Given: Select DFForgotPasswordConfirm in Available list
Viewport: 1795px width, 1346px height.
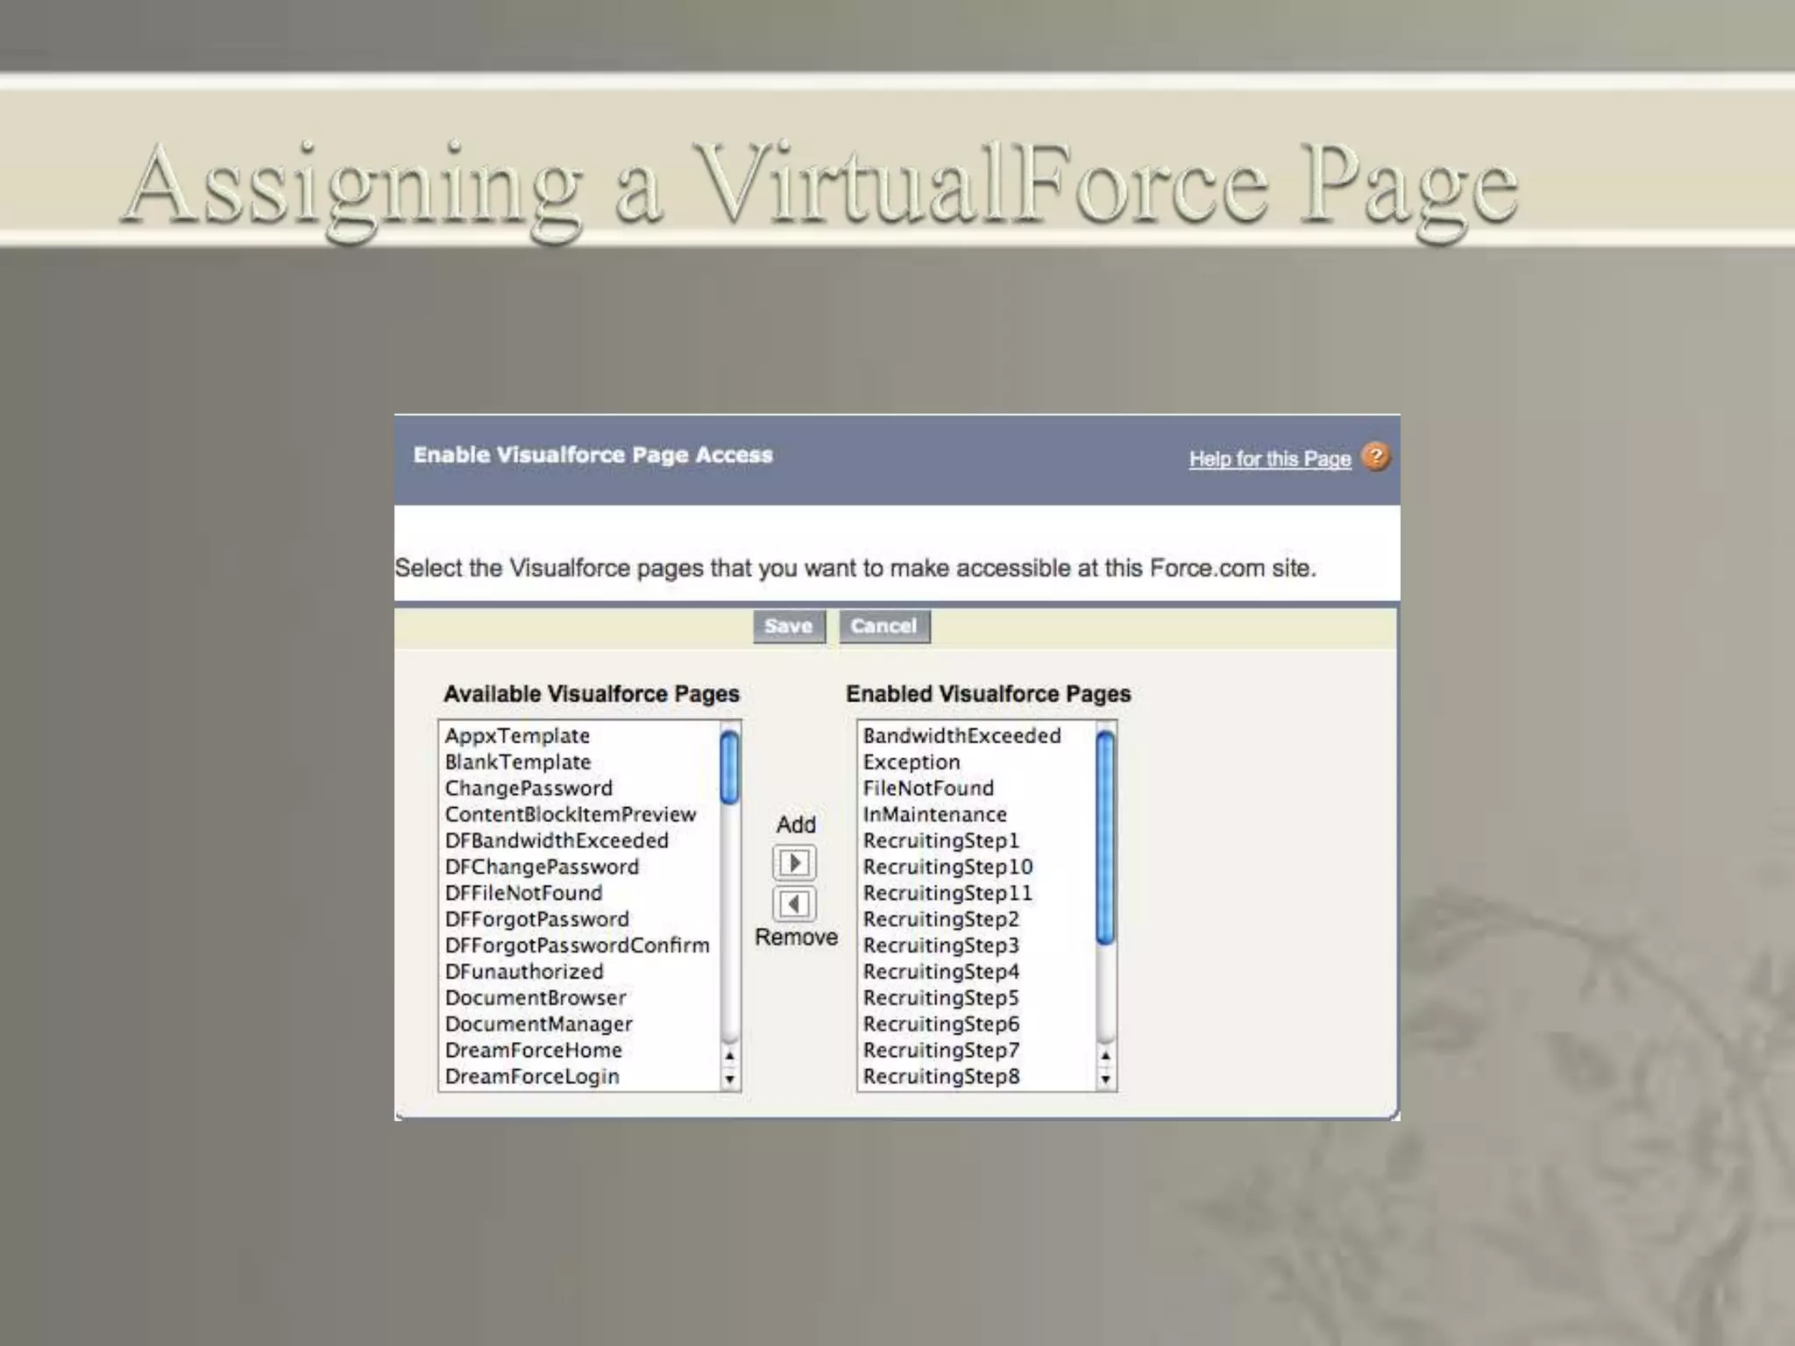Looking at the screenshot, I should click(577, 946).
